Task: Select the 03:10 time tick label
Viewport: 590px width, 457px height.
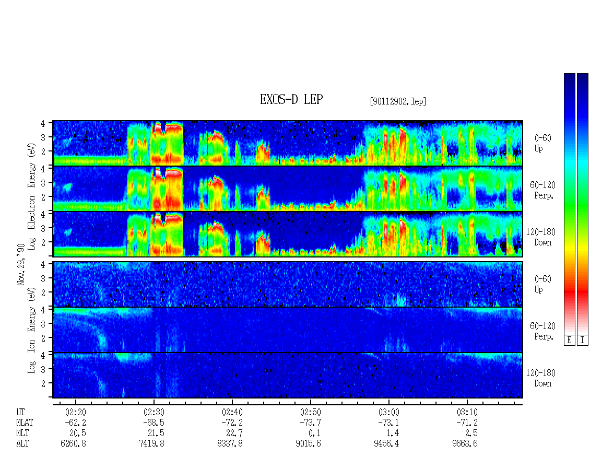Action: click(467, 412)
